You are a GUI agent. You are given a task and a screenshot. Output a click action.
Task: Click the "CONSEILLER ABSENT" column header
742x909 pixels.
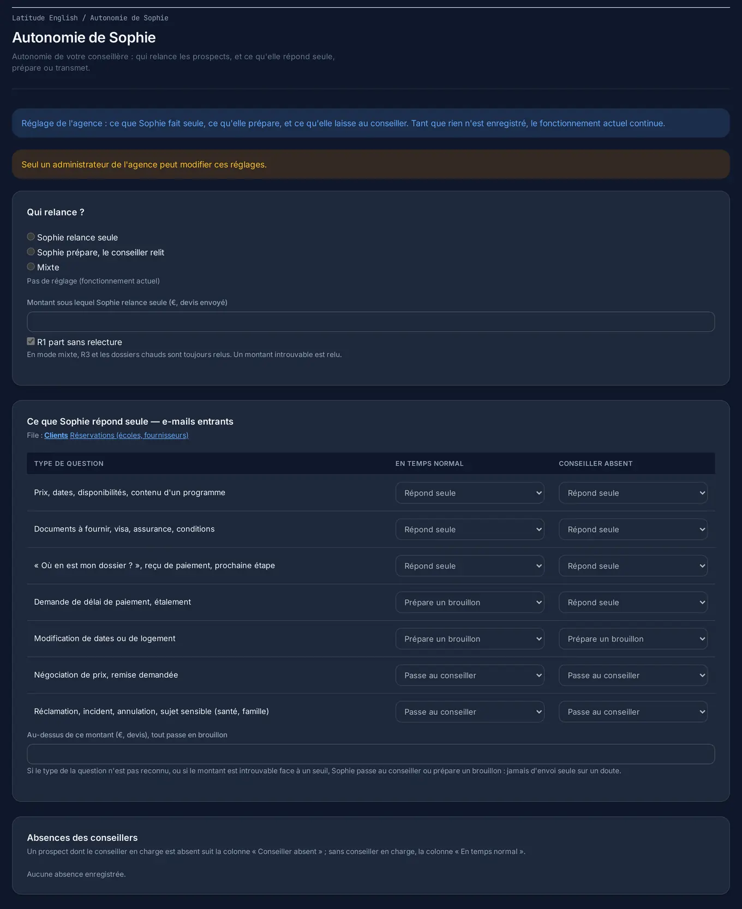click(596, 463)
